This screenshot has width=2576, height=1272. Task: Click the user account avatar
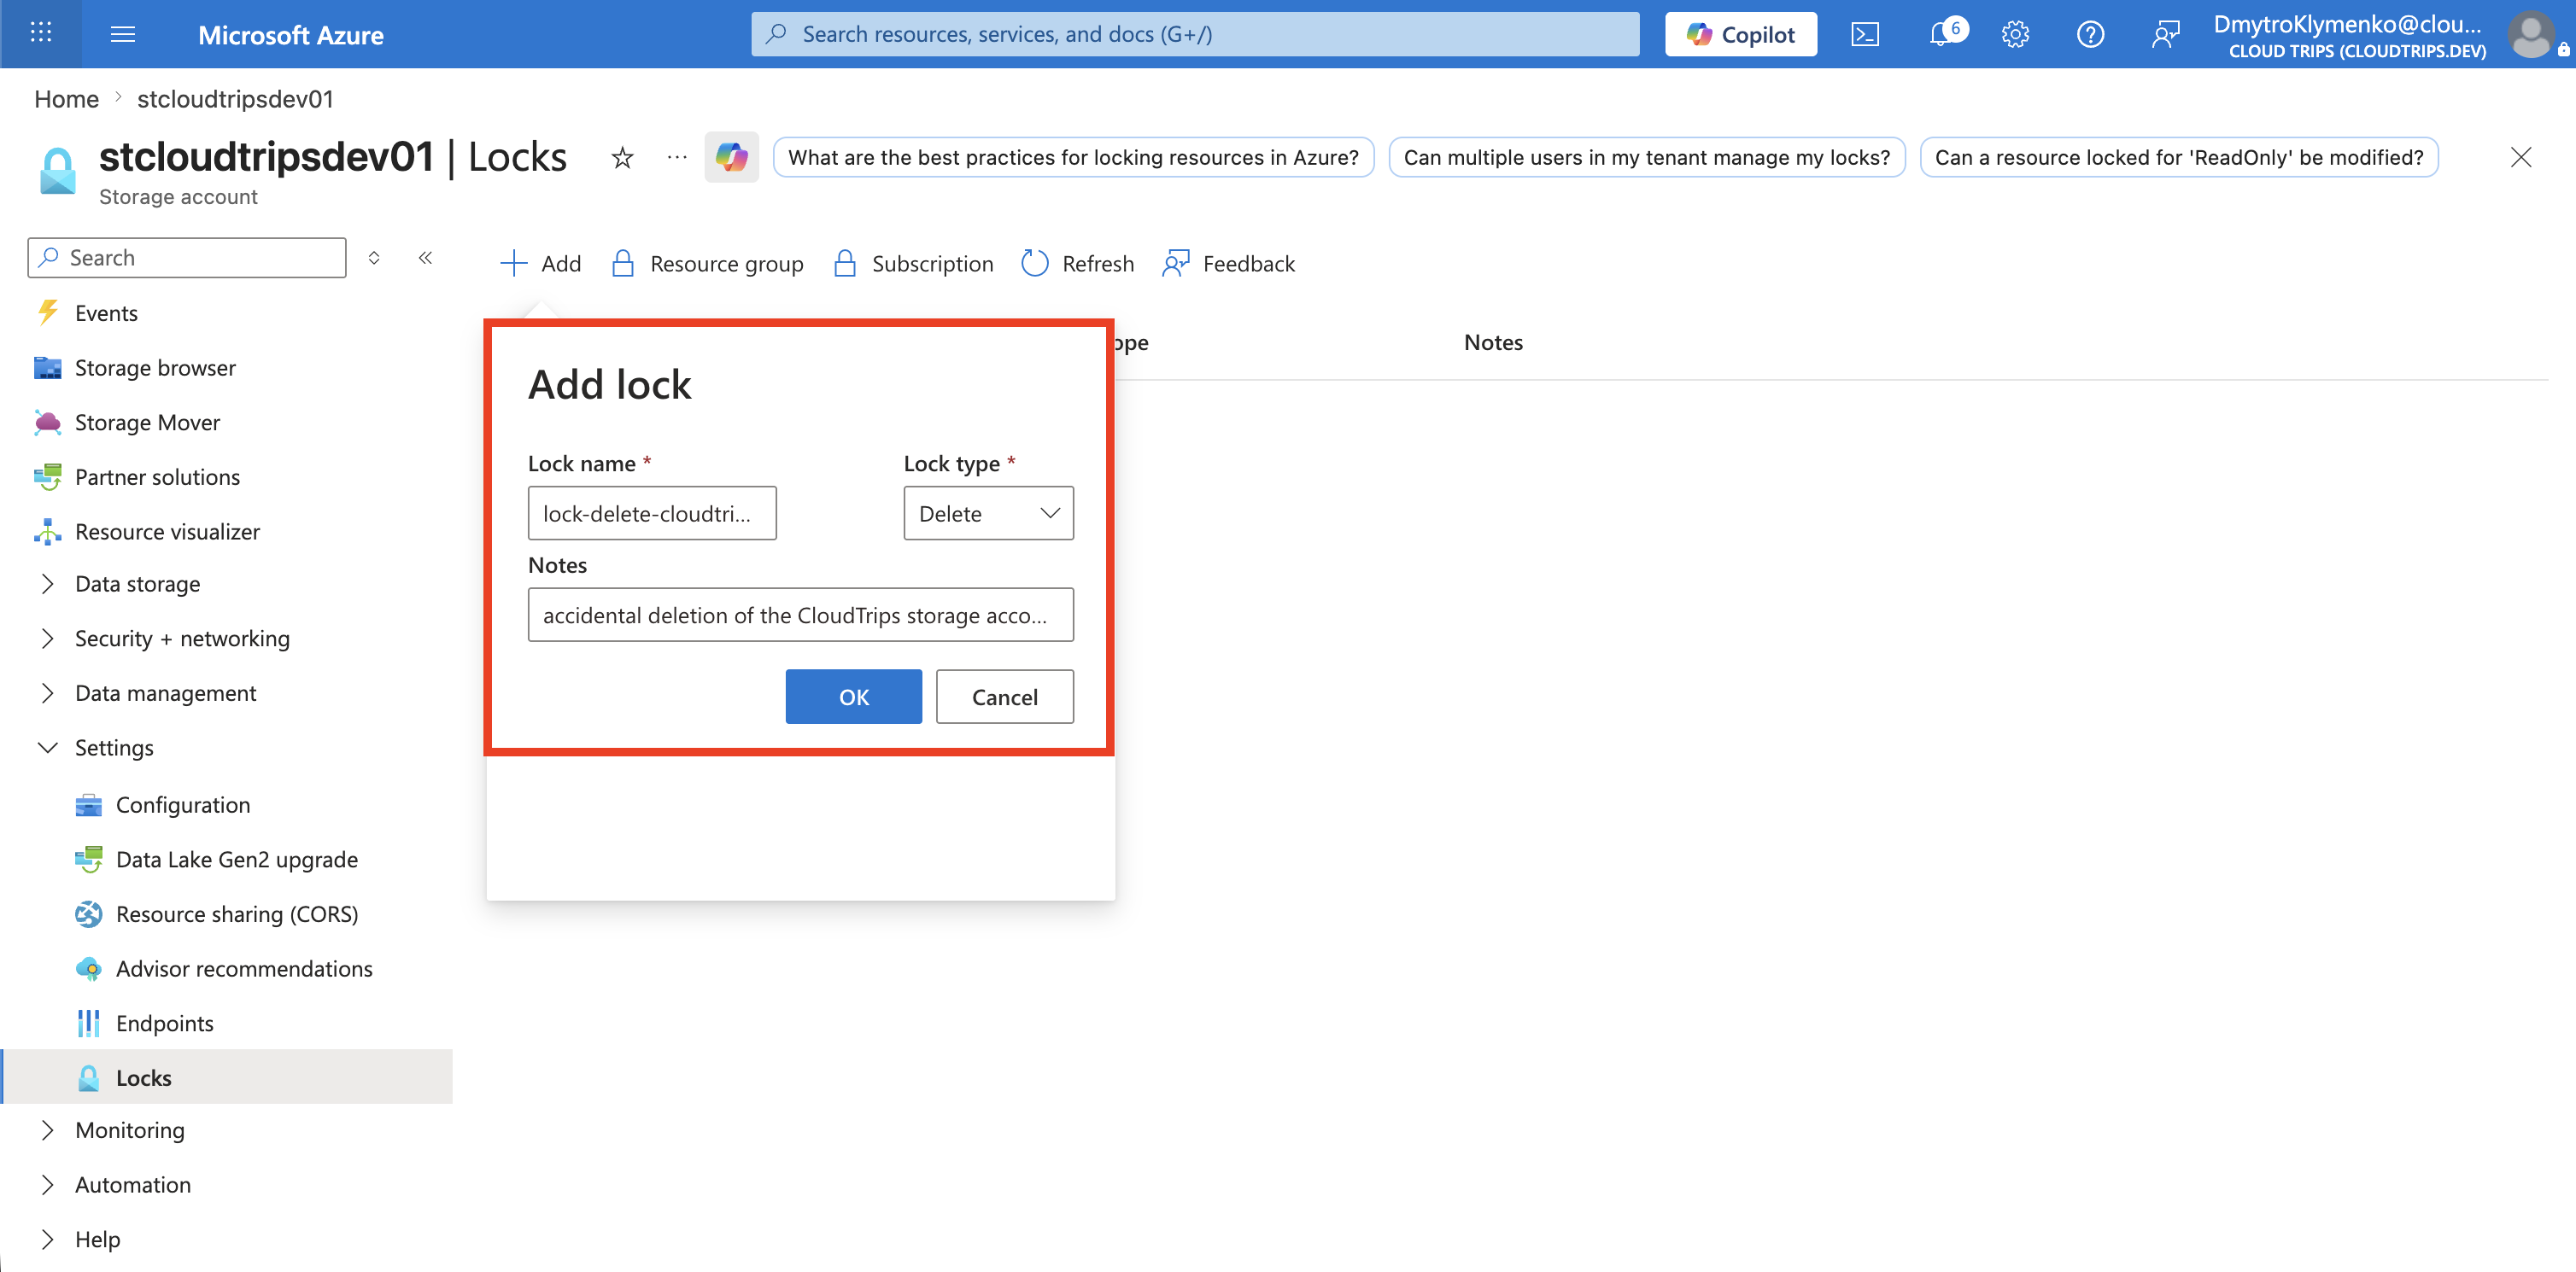tap(2531, 34)
